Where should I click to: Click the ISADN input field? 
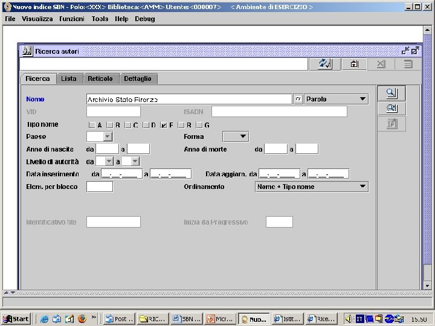pyautogui.click(x=279, y=112)
